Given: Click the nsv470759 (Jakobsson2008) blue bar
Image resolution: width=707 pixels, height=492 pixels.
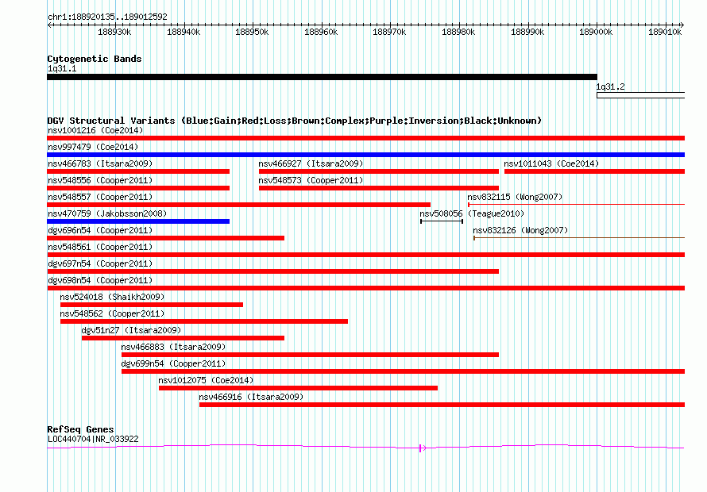Looking at the screenshot, I should click(x=138, y=221).
